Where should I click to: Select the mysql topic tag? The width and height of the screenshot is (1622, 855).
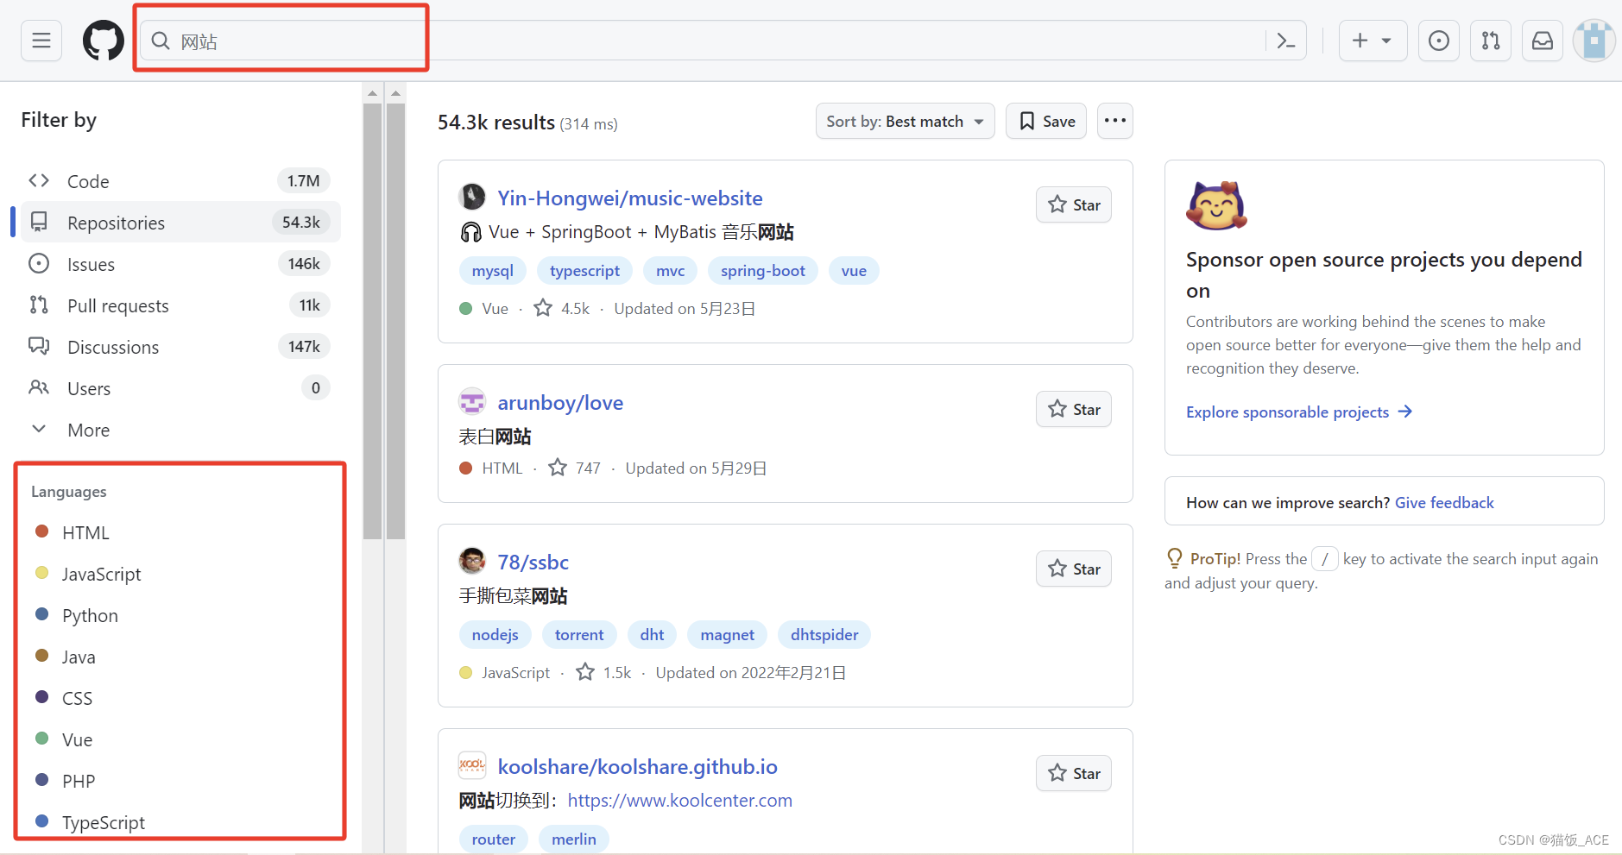(x=492, y=270)
